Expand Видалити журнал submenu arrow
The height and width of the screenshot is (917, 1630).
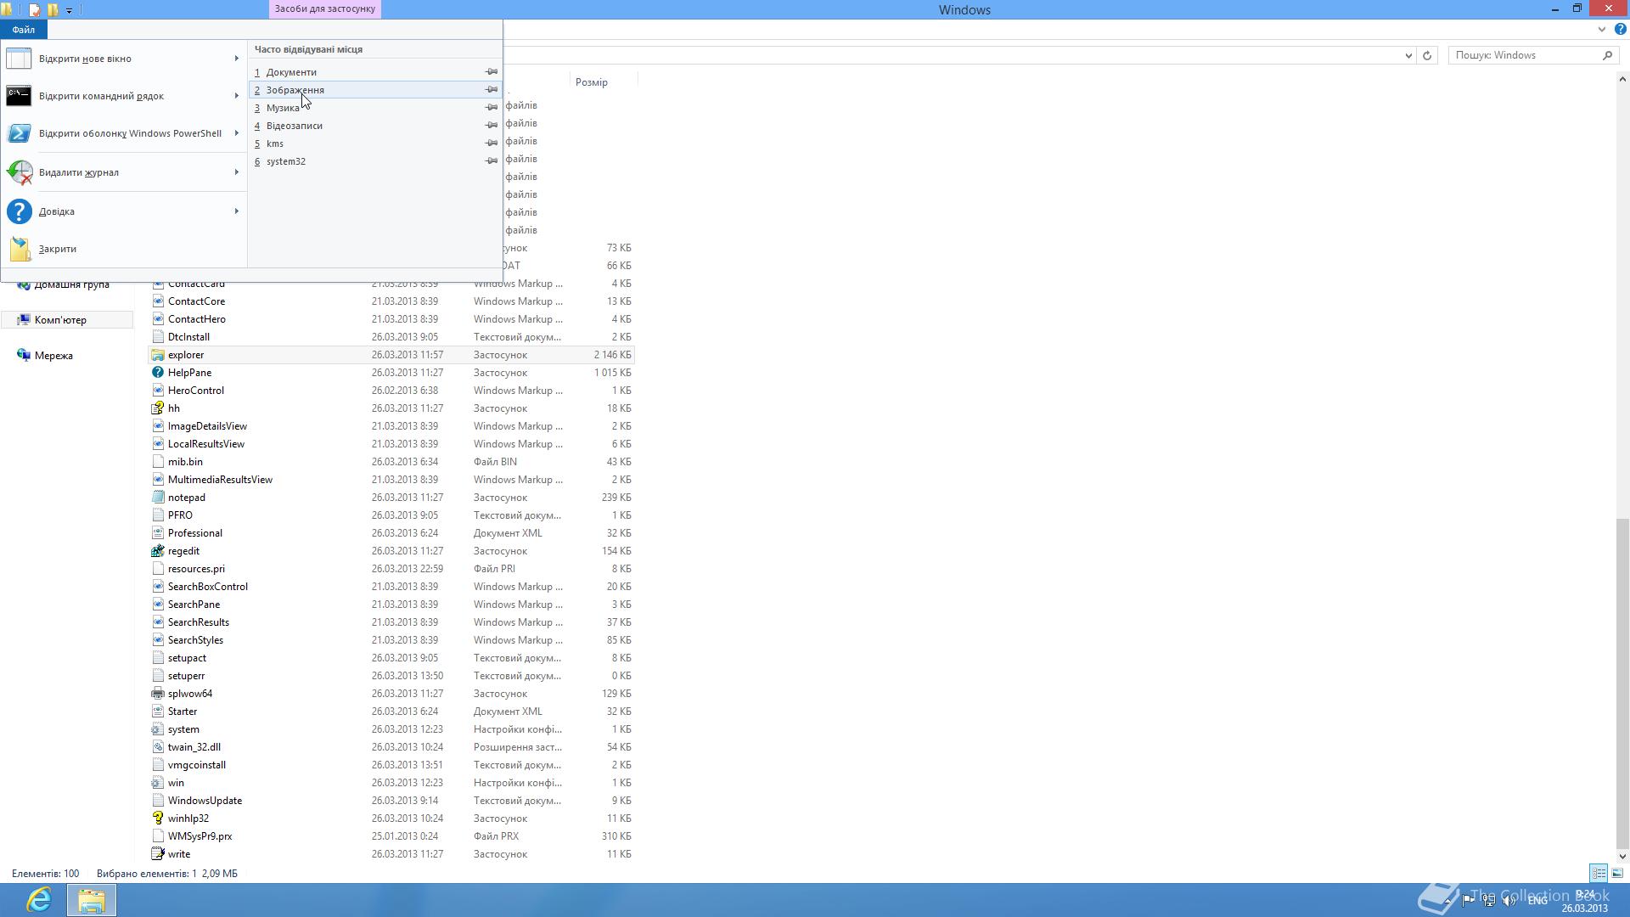click(x=237, y=172)
